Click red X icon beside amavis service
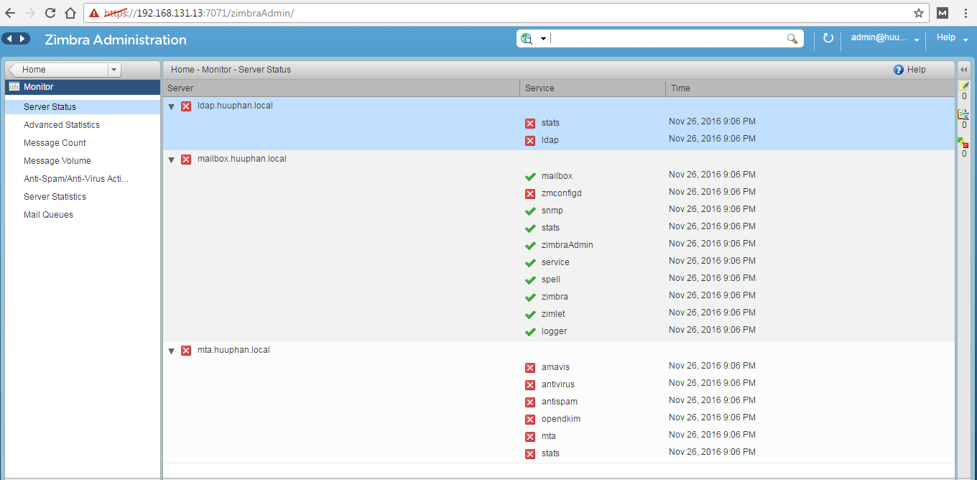This screenshot has height=480, width=977. point(530,368)
